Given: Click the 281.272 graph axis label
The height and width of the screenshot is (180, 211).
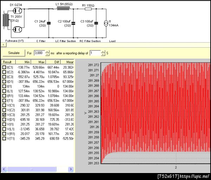Looking at the screenshot, I should pyautogui.click(x=94, y=65).
